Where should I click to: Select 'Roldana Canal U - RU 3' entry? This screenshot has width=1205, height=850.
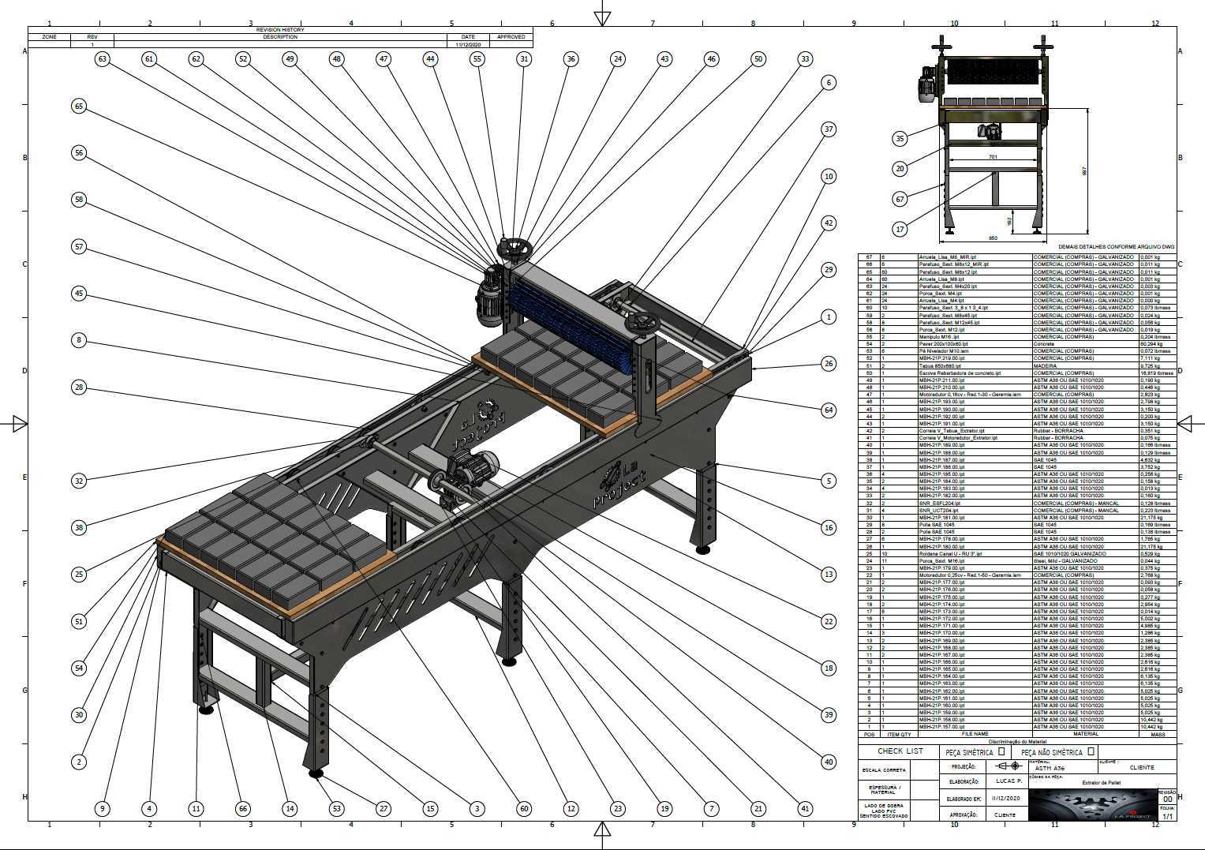(949, 554)
